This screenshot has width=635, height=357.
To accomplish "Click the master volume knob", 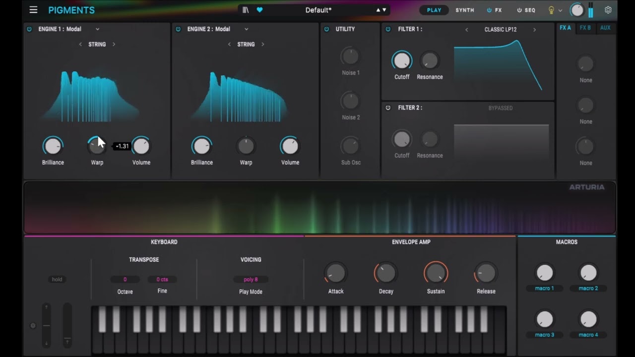I will click(x=577, y=10).
